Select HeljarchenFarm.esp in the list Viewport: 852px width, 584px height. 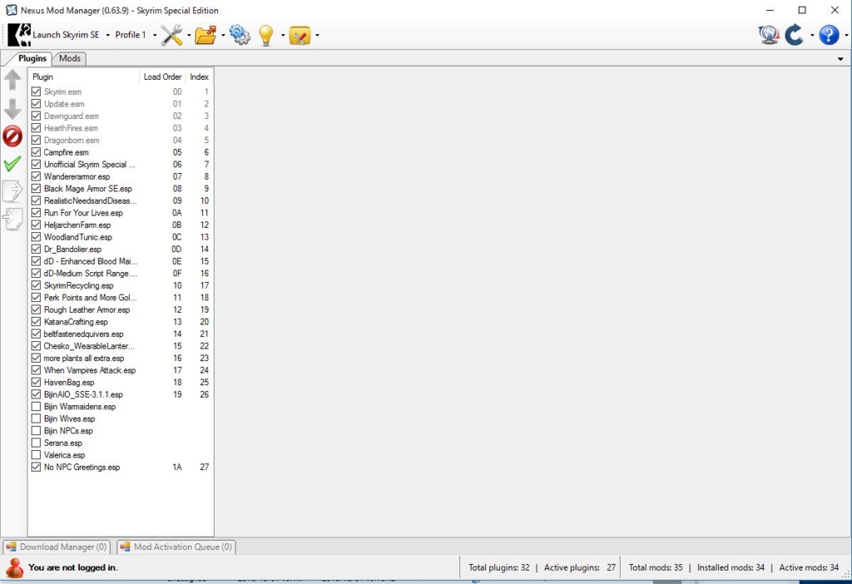pos(121,225)
